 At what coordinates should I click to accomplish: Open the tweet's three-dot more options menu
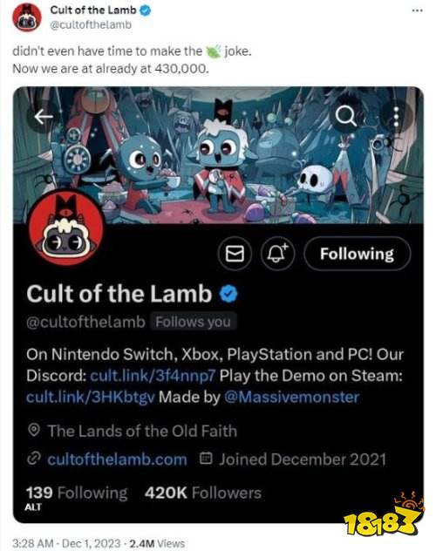pos(417,10)
